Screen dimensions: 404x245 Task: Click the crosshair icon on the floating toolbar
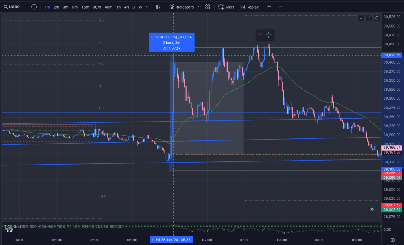tap(269, 35)
